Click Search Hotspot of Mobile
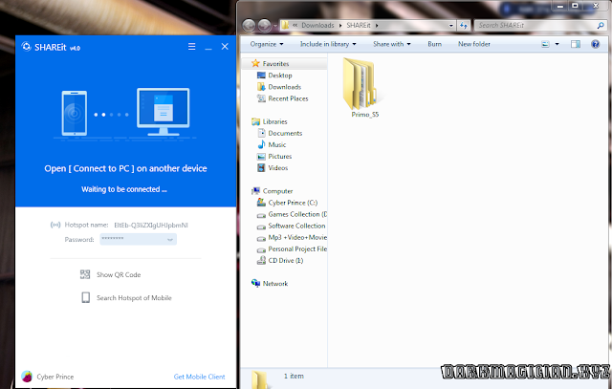The width and height of the screenshot is (612, 389). (134, 297)
